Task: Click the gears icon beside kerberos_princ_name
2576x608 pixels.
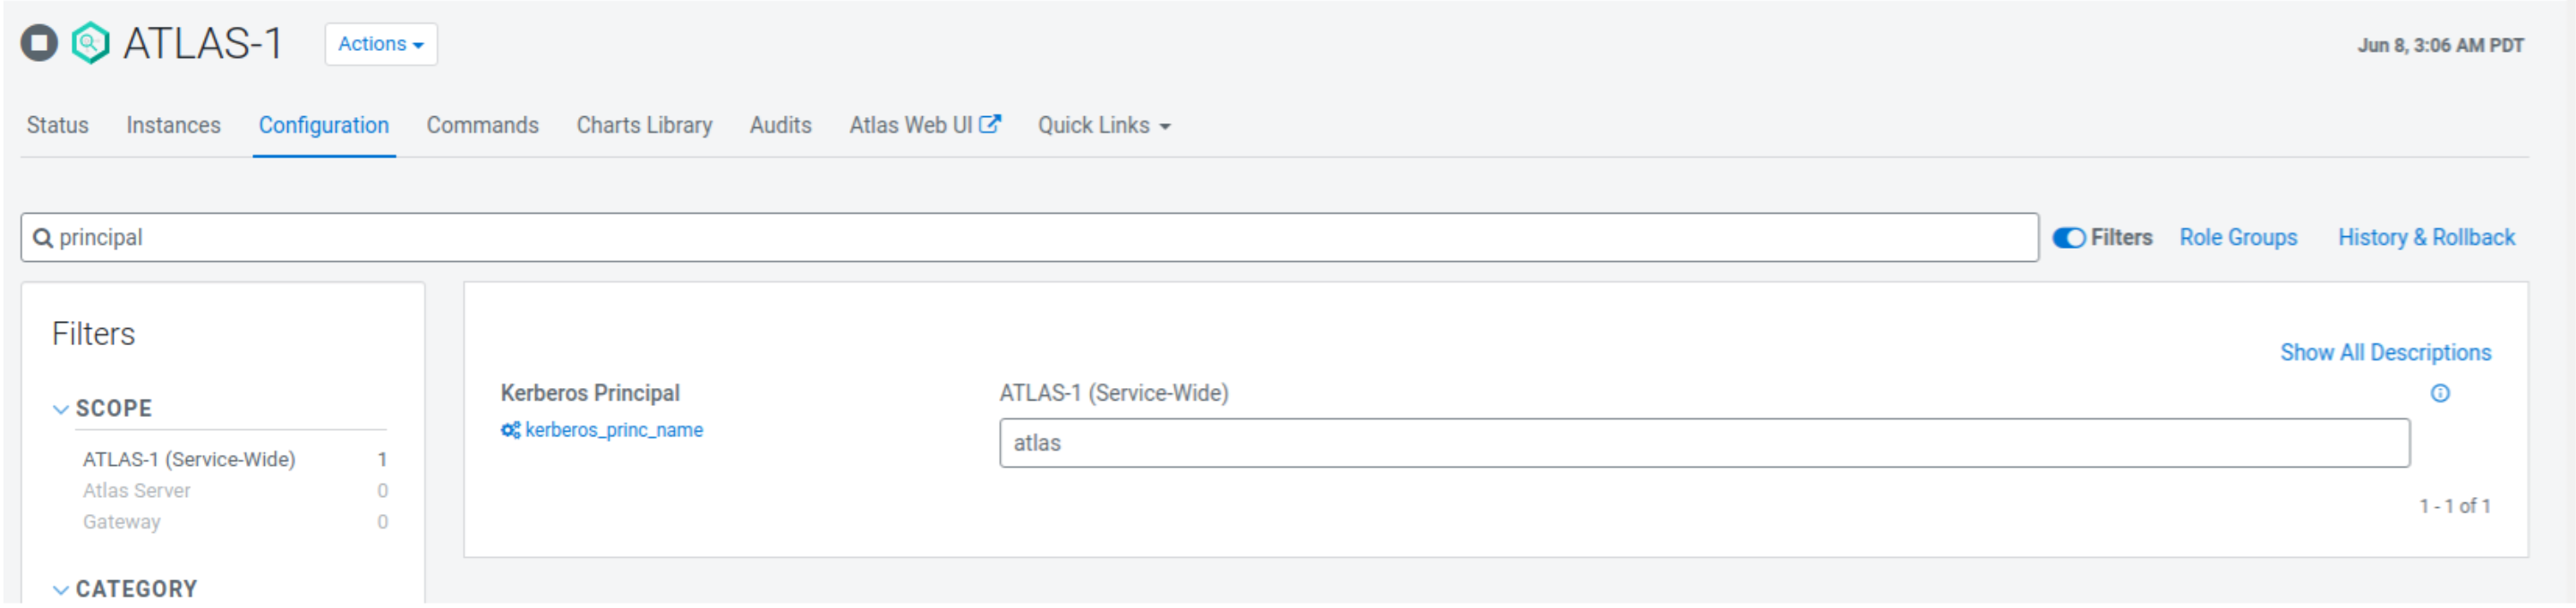Action: click(x=510, y=431)
